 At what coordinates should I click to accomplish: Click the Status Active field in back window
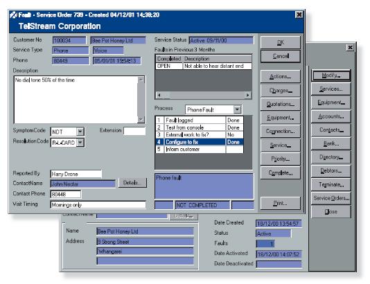click(273, 233)
